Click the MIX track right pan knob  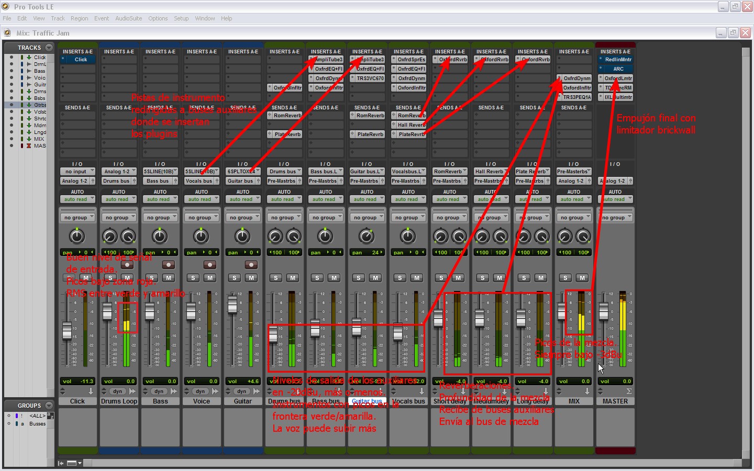coord(583,237)
